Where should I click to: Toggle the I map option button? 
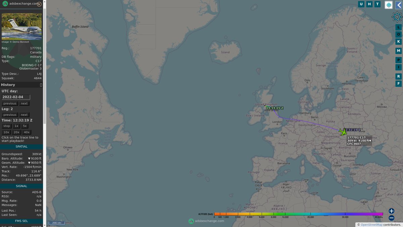point(399,67)
